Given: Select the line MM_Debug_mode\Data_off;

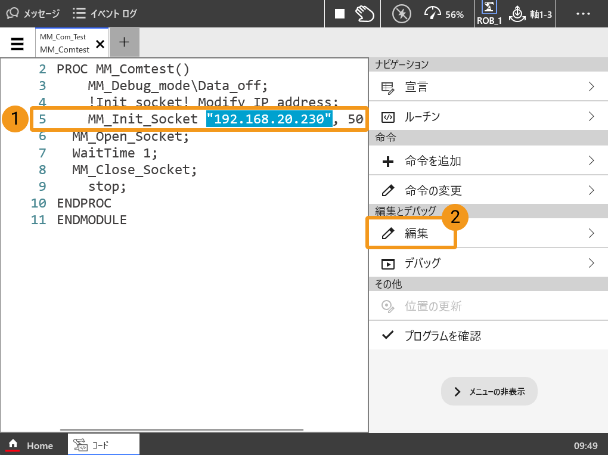Looking at the screenshot, I should [178, 86].
